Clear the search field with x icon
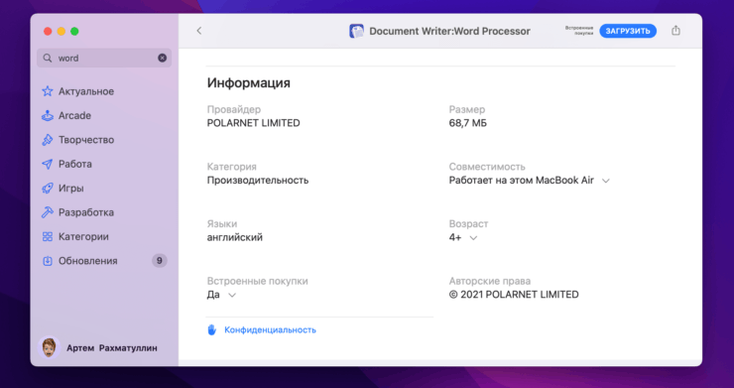This screenshot has height=388, width=734. (x=162, y=59)
